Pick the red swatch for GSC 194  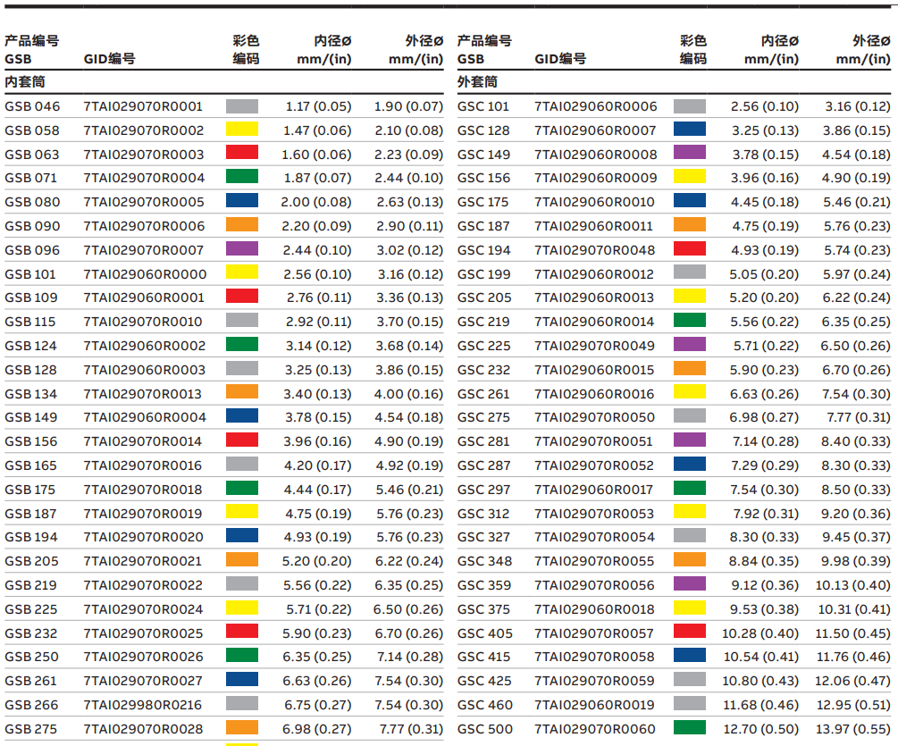tap(689, 249)
